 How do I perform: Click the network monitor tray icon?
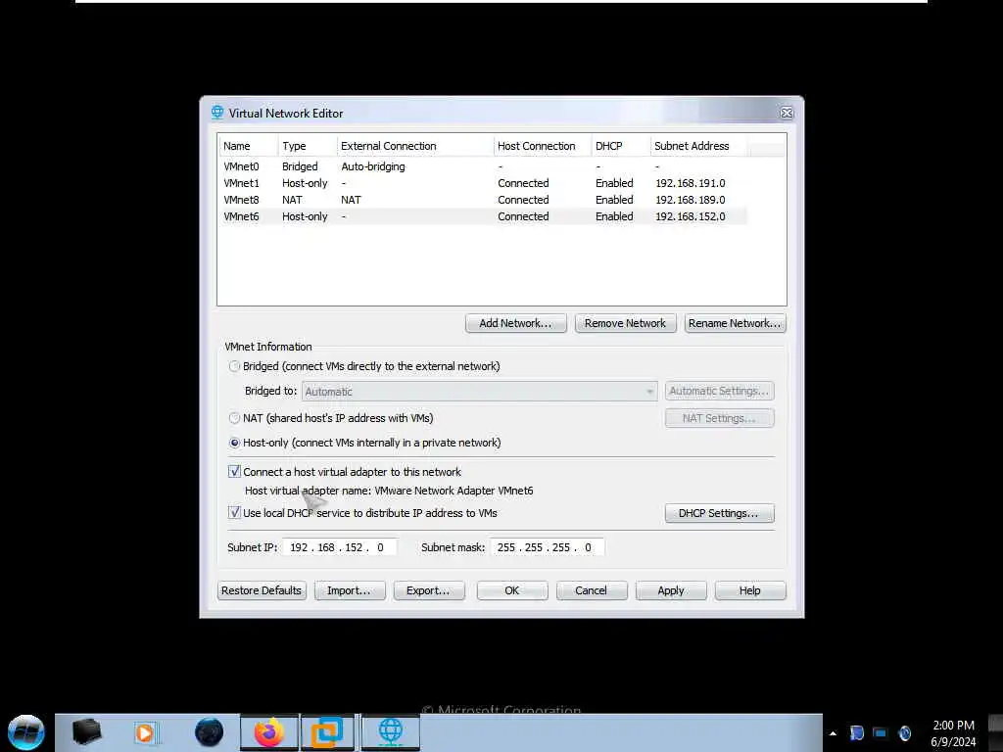(x=881, y=732)
